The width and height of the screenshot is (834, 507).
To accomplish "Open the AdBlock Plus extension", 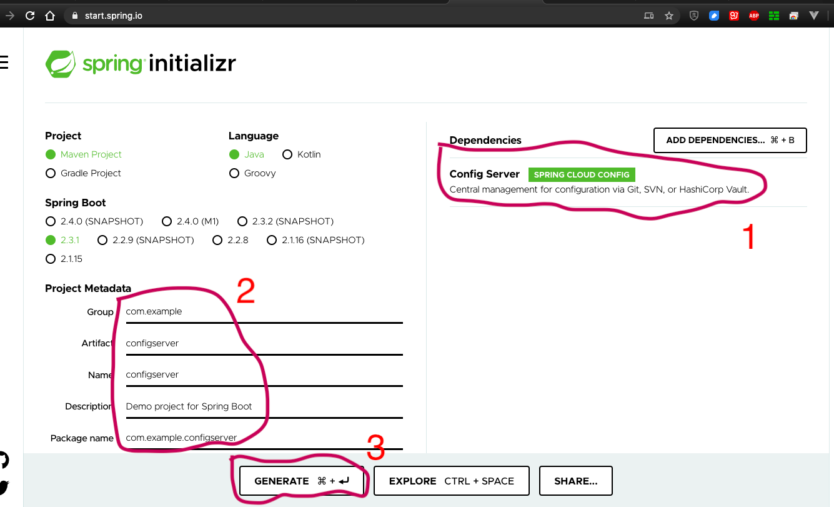I will (754, 16).
